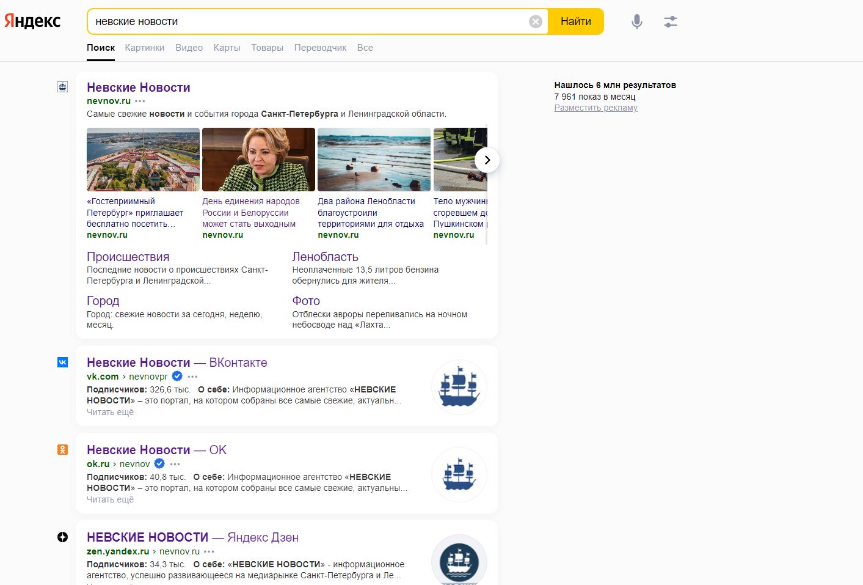Open search settings sliders icon

point(671,21)
